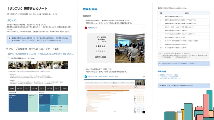
Task: Select the 参加者所感 tab in the dashboard
Action: tap(12, 88)
